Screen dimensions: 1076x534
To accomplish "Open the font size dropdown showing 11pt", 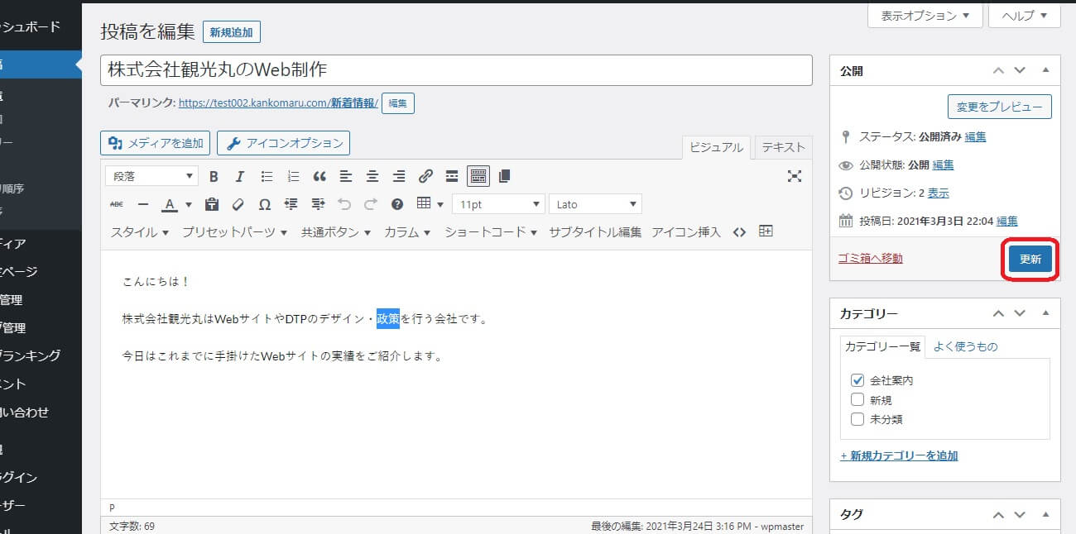I will point(497,203).
